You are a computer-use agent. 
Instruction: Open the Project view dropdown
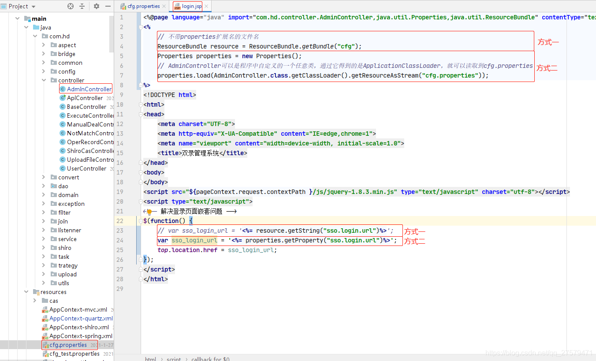tap(34, 7)
